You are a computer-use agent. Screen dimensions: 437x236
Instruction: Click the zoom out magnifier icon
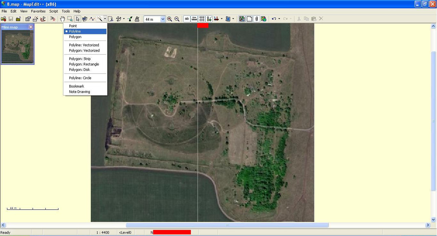coord(177,19)
